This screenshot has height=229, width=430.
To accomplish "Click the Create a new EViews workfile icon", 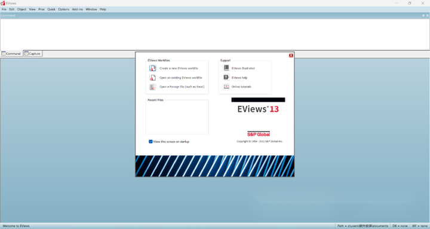I will pyautogui.click(x=153, y=68).
